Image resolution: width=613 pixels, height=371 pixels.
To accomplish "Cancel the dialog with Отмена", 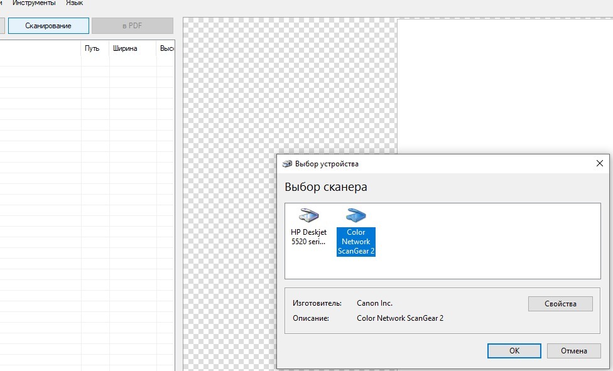I will tap(573, 351).
